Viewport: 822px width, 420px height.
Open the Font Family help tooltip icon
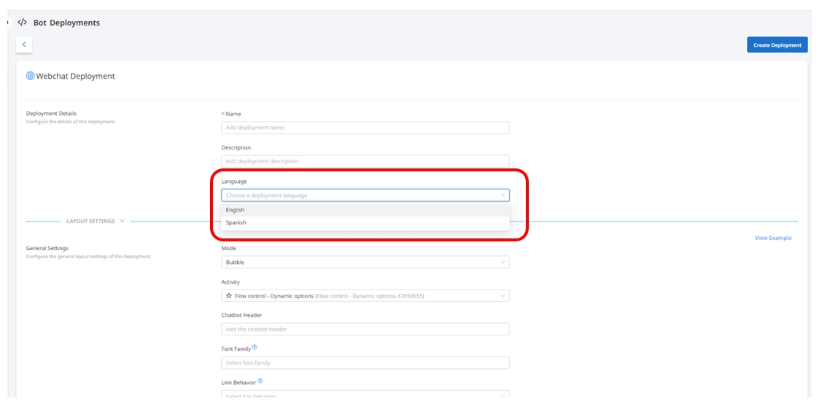(255, 348)
